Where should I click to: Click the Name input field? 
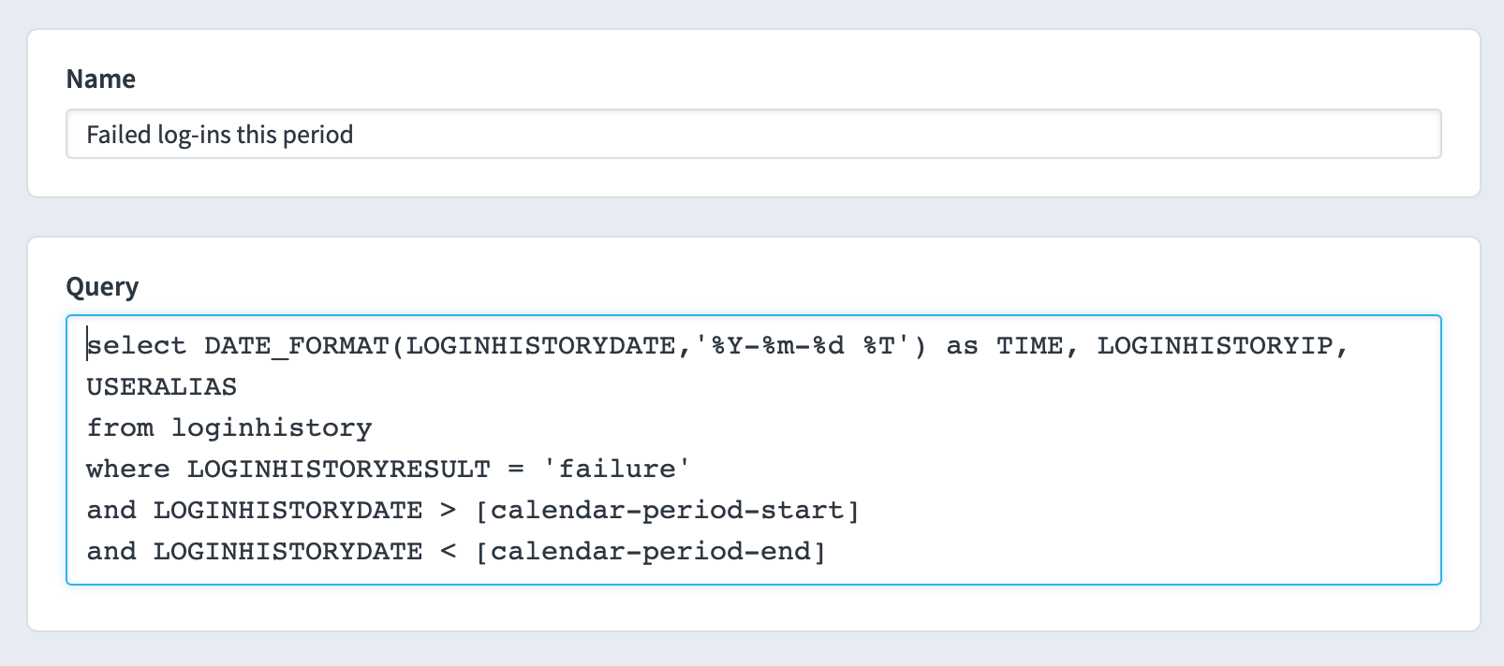click(753, 135)
